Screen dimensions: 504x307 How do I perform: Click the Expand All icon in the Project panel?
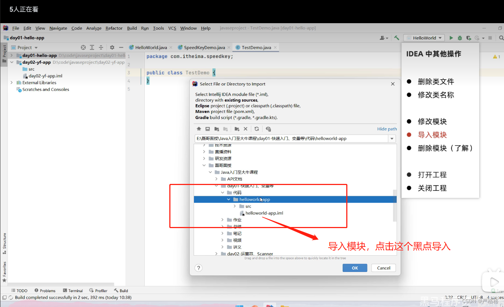(92, 47)
